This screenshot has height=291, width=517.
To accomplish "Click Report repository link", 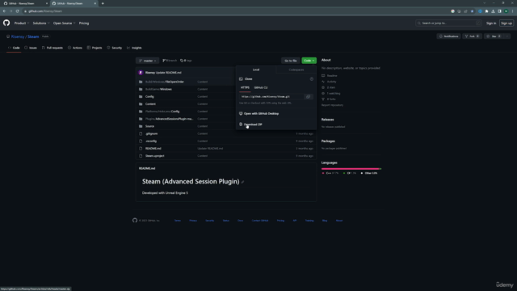I will point(332,105).
